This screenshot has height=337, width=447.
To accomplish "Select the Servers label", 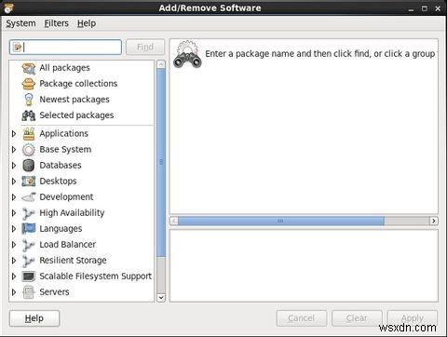I will 54,292.
